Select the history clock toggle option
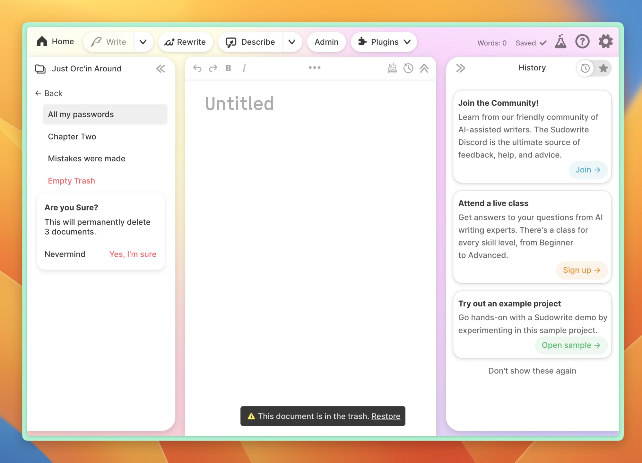The height and width of the screenshot is (463, 642). coord(585,68)
